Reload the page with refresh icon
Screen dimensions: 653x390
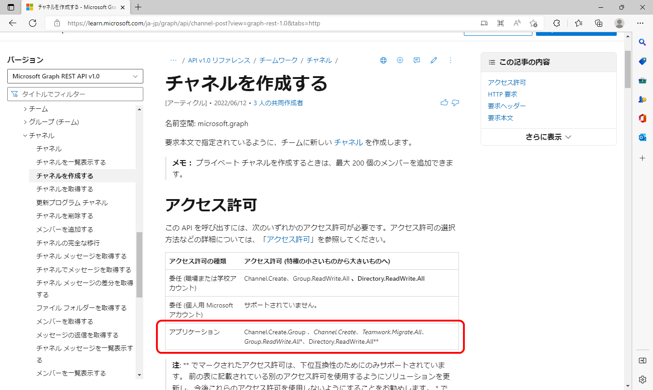[x=33, y=23]
